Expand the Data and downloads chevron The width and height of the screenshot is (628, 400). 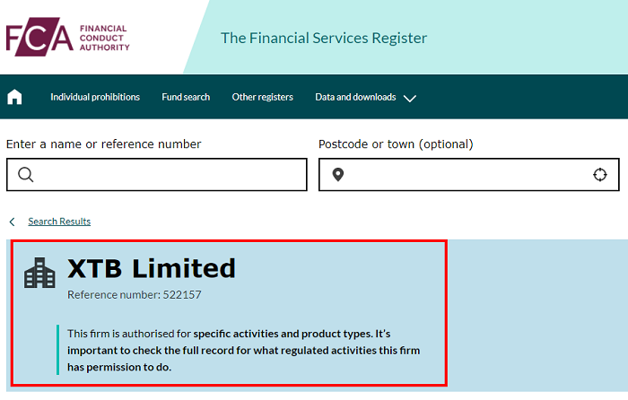tap(410, 98)
